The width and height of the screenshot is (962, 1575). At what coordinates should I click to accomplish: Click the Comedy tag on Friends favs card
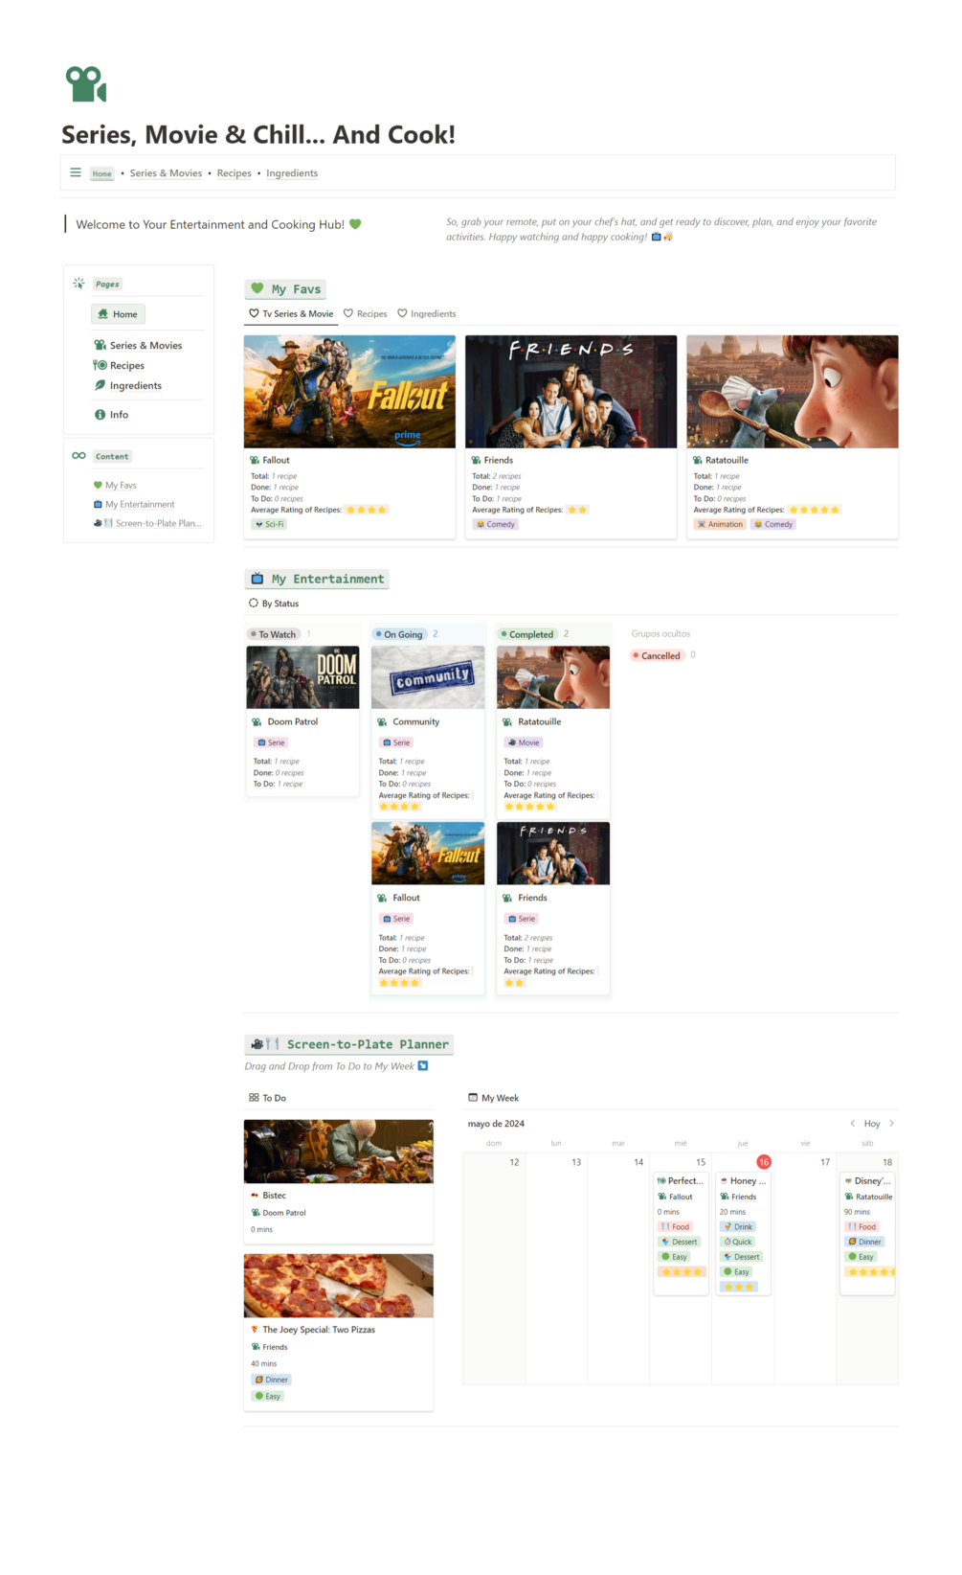tap(496, 525)
